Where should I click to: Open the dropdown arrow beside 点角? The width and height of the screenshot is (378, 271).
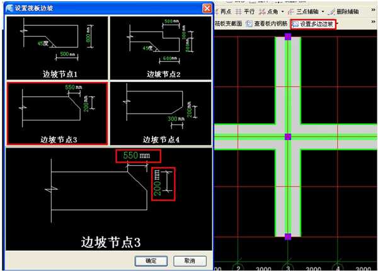coord(282,11)
